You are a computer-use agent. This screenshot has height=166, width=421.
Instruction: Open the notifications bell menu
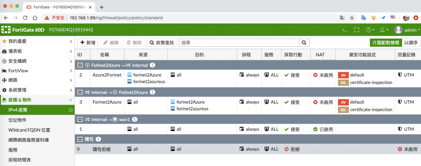pos(384,30)
